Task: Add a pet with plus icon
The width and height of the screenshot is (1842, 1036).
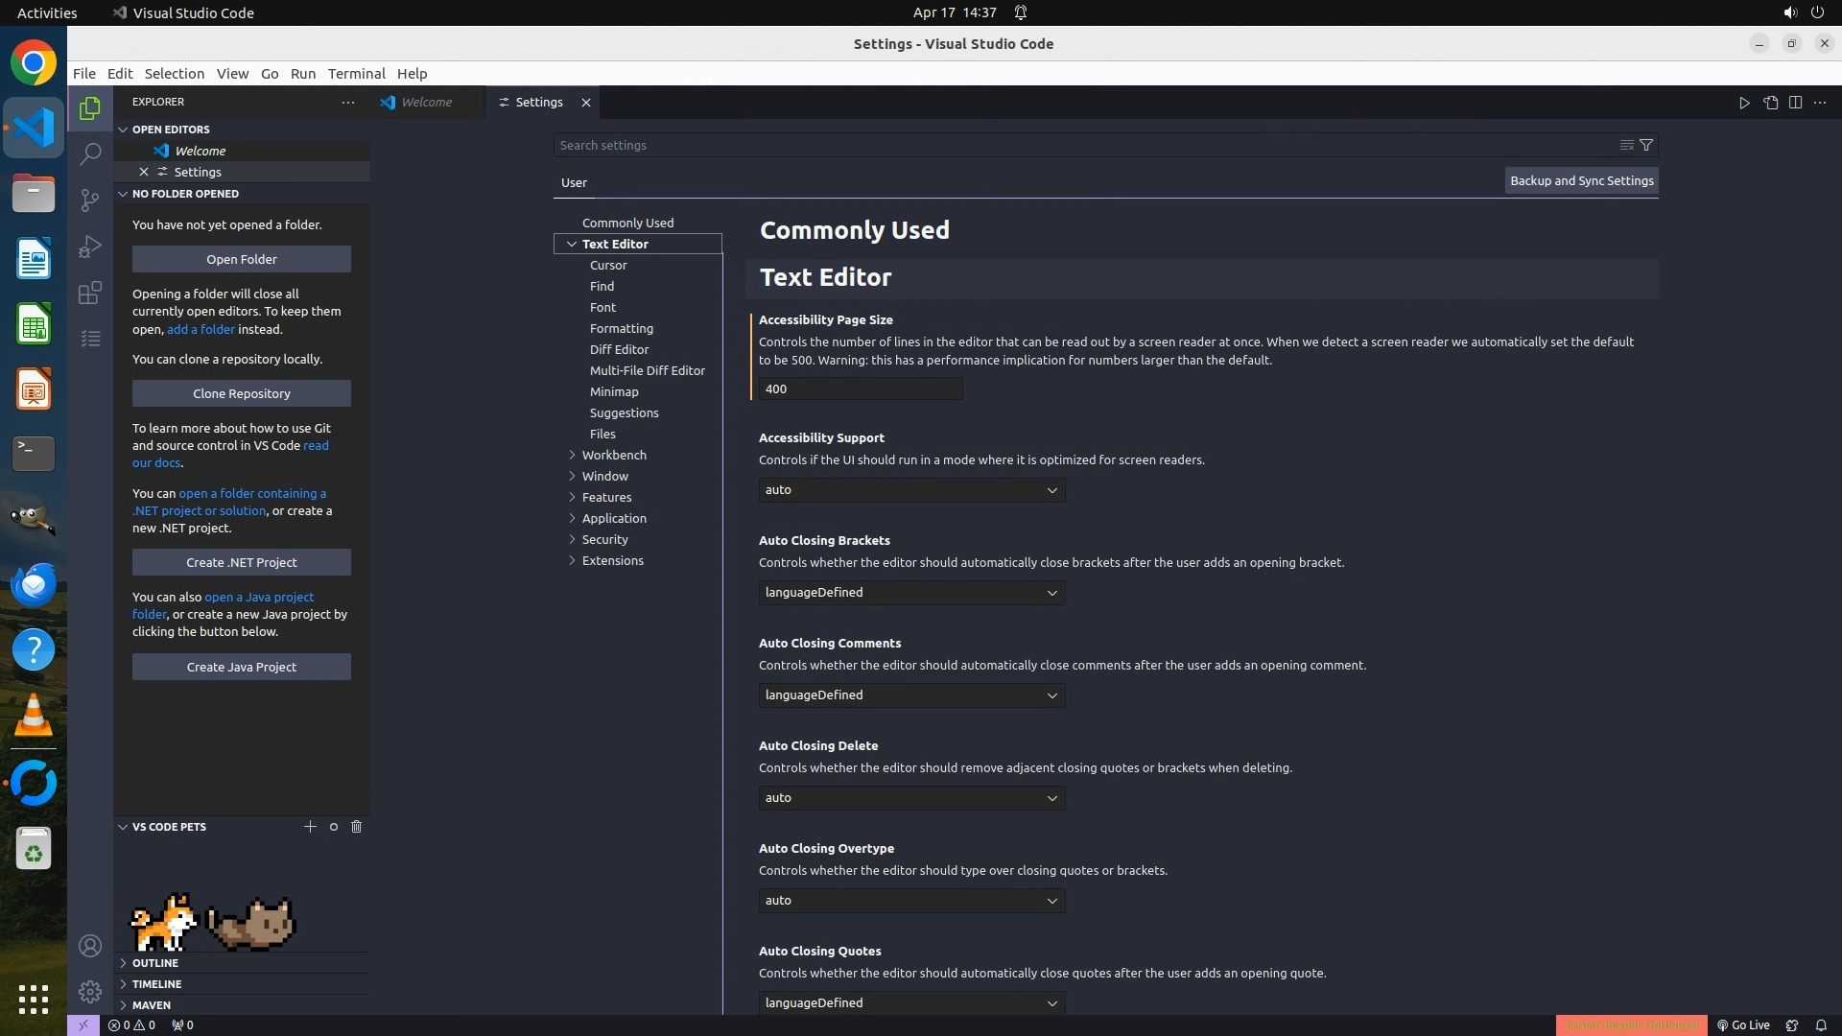Action: (x=310, y=826)
